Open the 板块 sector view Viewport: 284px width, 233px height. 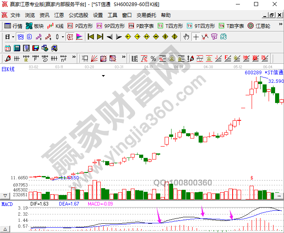click(x=35, y=26)
